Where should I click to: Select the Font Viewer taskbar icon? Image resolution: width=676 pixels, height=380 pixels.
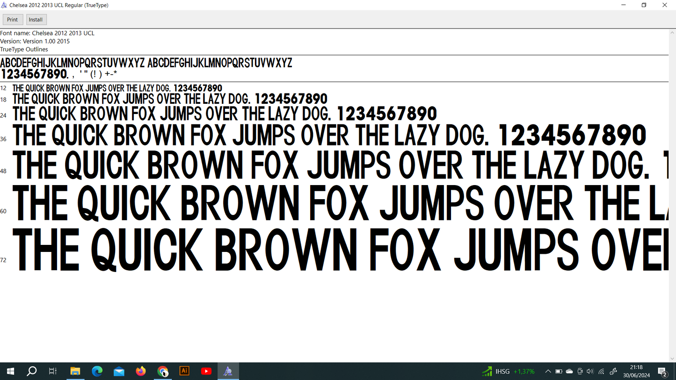pyautogui.click(x=228, y=371)
